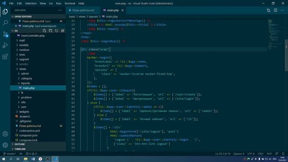Open the errors and warnings indicator
The image size is (288, 162).
31,153
